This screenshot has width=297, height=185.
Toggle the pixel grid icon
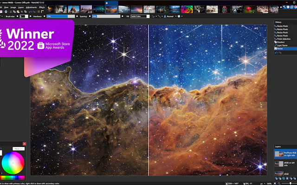click(39, 12)
